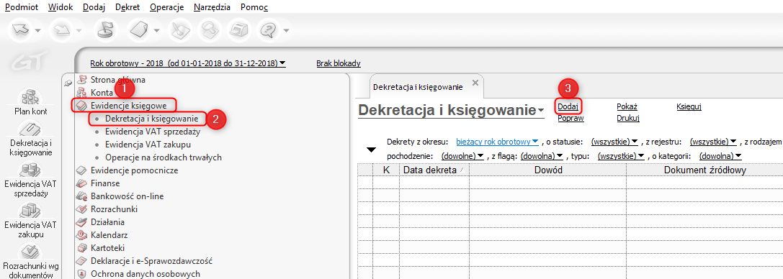The width and height of the screenshot is (783, 279).
Task: Click Brak blokady link
Action: (339, 64)
